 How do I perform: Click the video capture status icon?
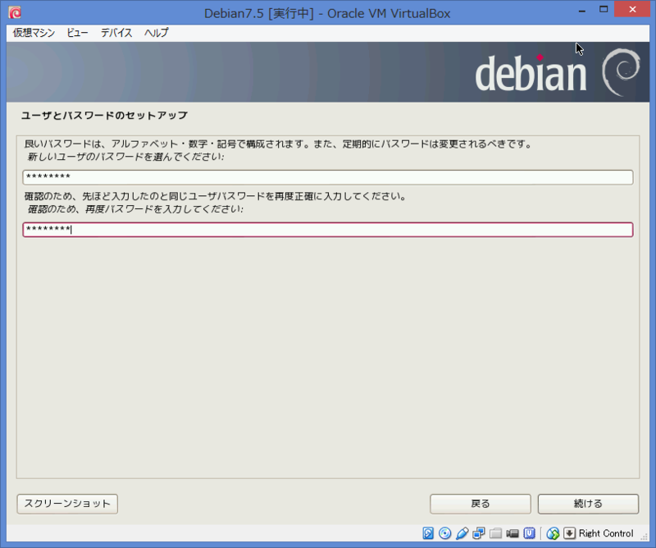pos(512,533)
